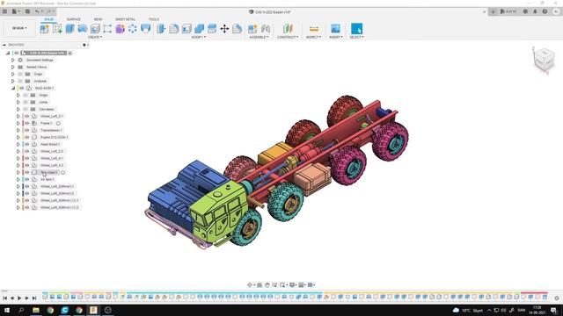563x316 pixels.
Task: Toggle visibility of the Joints folder
Action: pos(26,102)
